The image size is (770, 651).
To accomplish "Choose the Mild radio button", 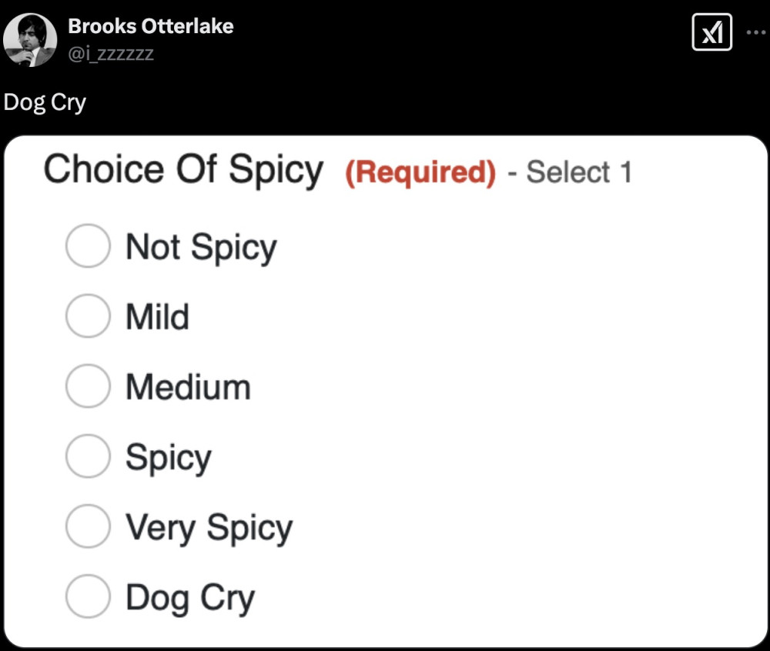I will (88, 316).
